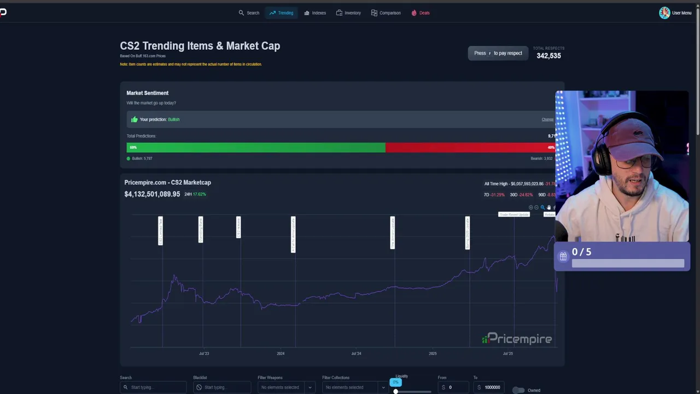Click the $4,132,501,089.95 marketcap value
The image size is (700, 394).
[x=152, y=194]
